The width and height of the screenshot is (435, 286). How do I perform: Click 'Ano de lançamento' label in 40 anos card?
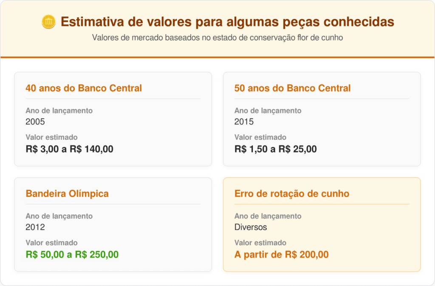pos(59,111)
